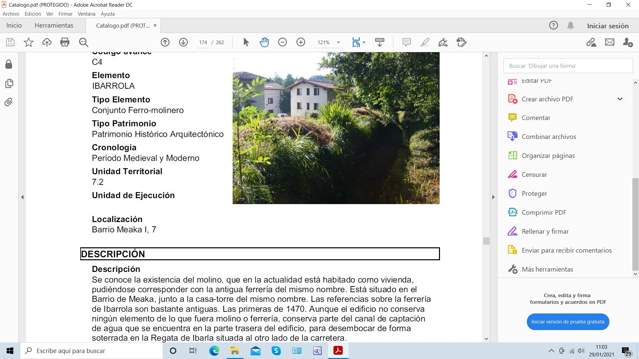Open the zoom level dropdown arrow
639x359 pixels.
pos(338,42)
